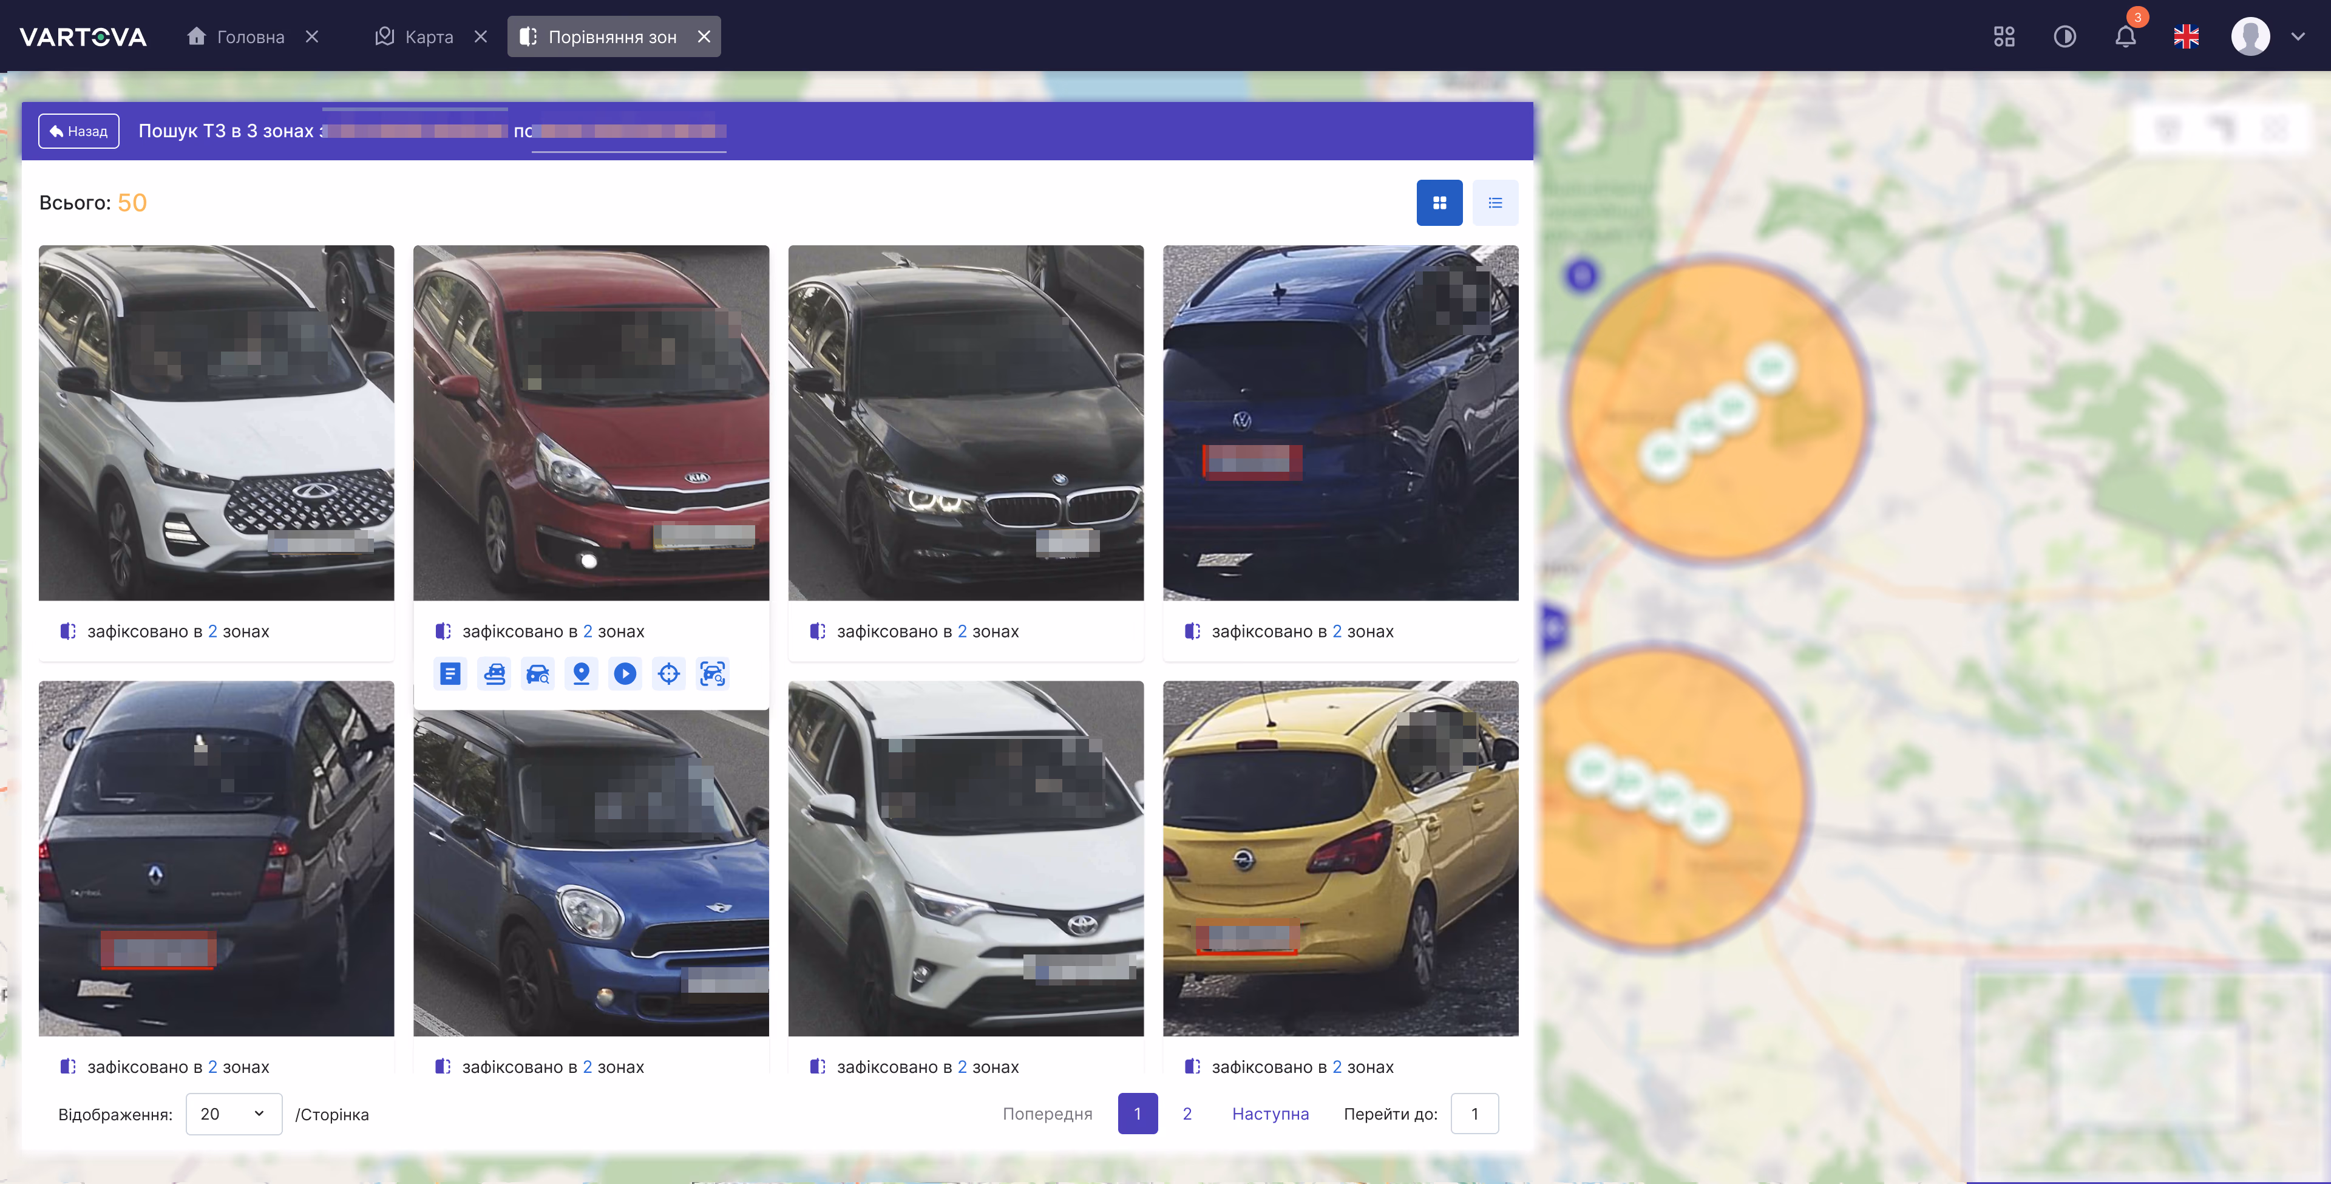Open the apps grid icon in header

point(2004,36)
